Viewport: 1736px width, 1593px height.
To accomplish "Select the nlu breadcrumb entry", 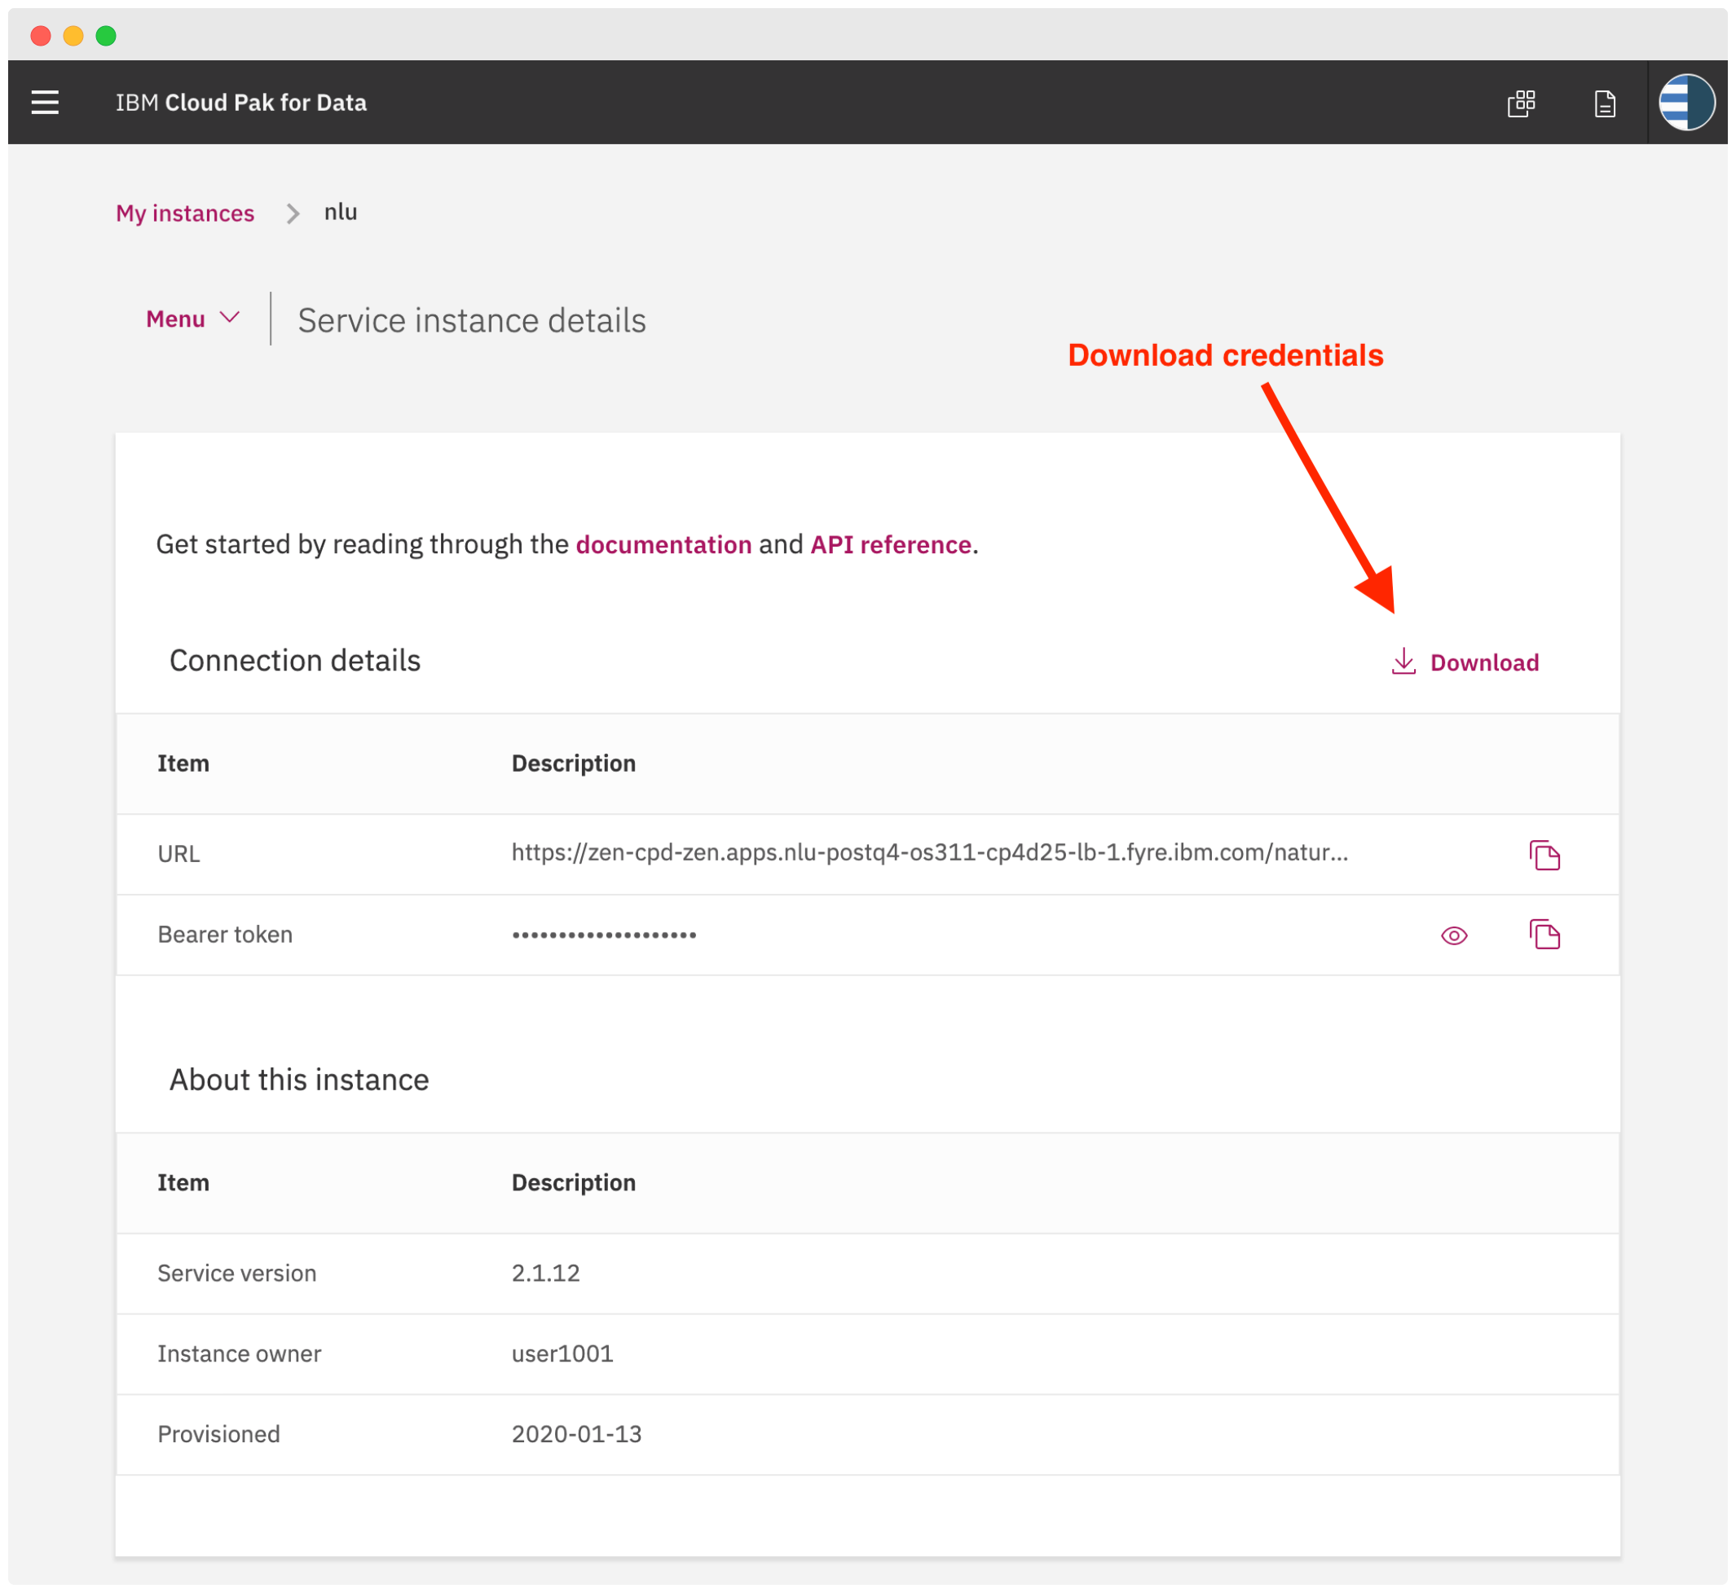I will [x=341, y=212].
